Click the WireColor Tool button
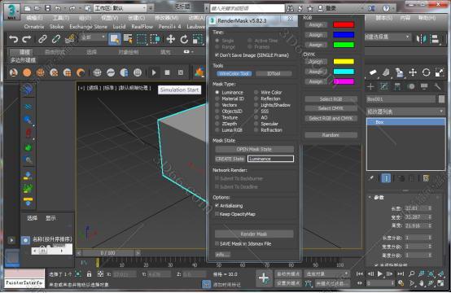451x293 pixels. coord(234,73)
